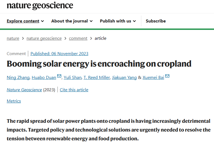Expand the Publish with us dropdown
This screenshot has height=145, width=214.
[x=118, y=21]
